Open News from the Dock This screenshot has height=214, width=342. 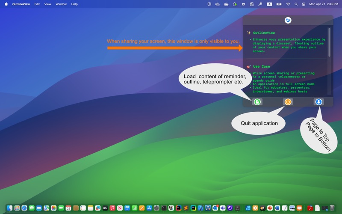point(120,208)
